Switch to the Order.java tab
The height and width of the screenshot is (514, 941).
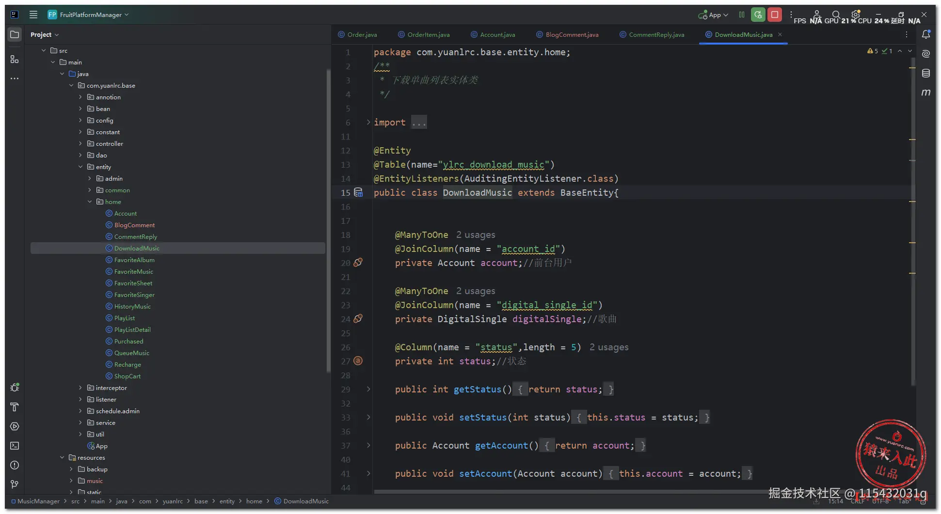point(357,34)
